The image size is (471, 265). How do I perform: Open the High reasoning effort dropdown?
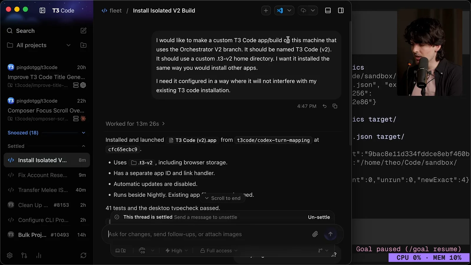tap(177, 251)
